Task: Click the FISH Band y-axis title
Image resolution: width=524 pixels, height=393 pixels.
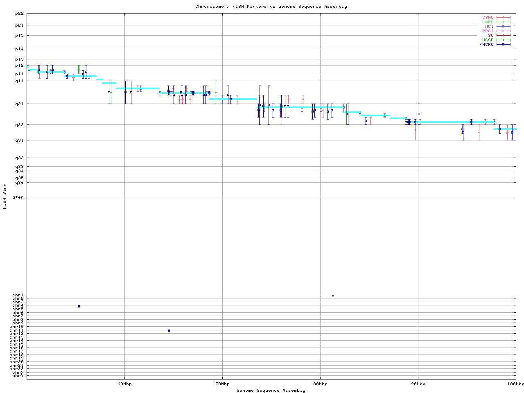Action: pos(5,196)
